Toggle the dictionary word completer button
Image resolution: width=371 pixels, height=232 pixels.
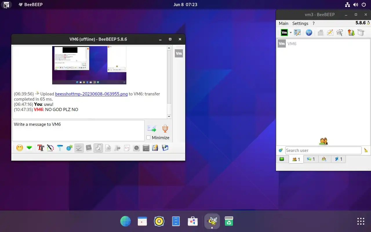click(89, 148)
